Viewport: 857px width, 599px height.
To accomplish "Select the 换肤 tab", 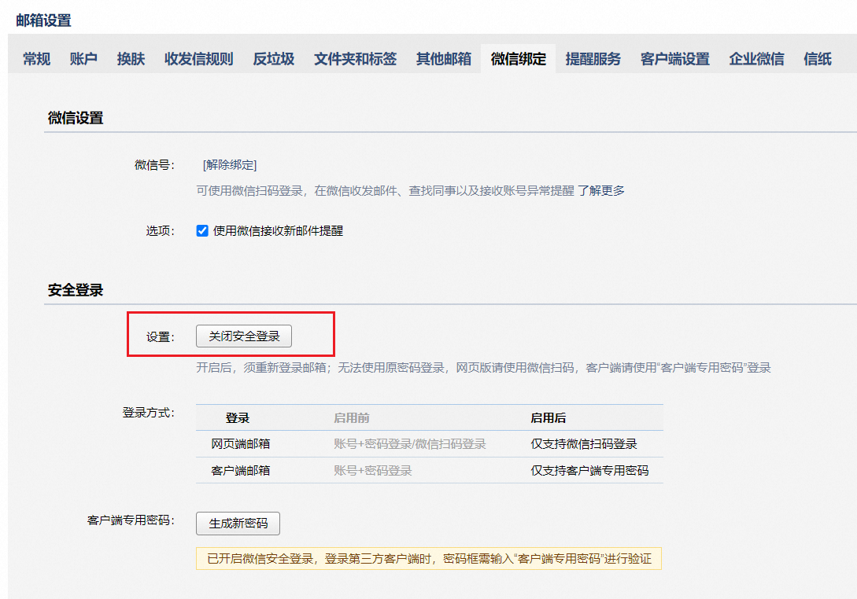I will click(x=131, y=57).
